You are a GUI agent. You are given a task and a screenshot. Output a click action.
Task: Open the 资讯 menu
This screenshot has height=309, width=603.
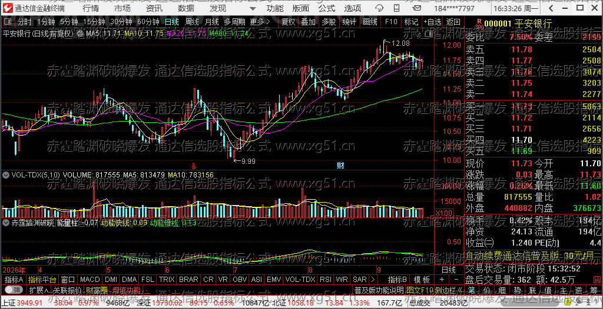(154, 8)
